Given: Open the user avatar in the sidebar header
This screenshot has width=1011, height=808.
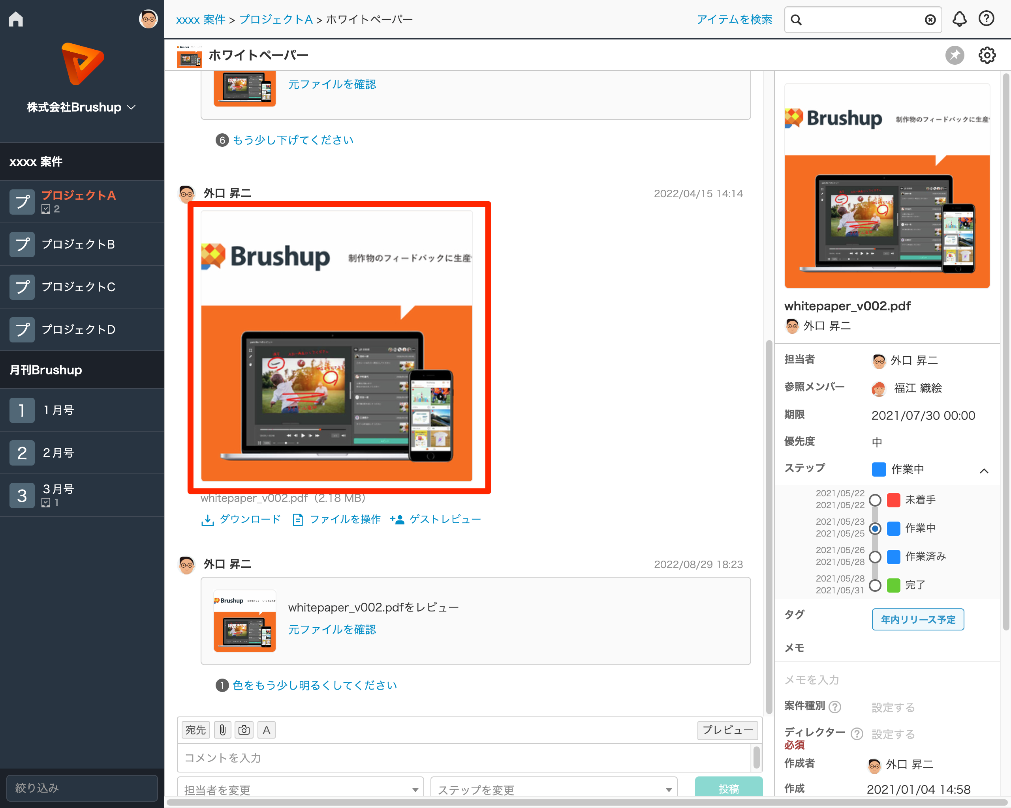Looking at the screenshot, I should (148, 19).
